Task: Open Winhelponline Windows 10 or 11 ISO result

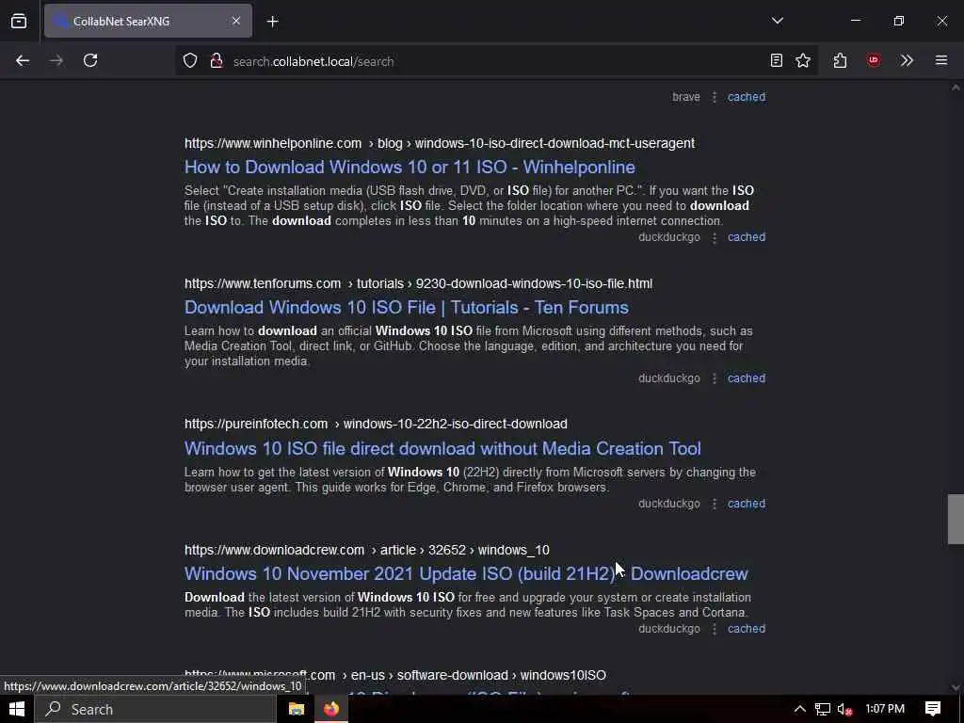Action: (x=410, y=168)
